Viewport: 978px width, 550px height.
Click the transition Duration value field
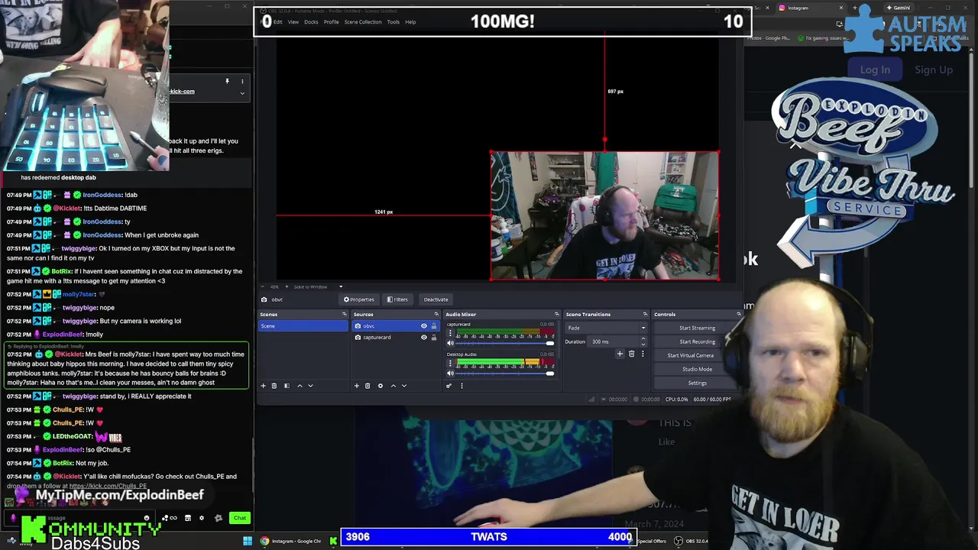click(613, 341)
